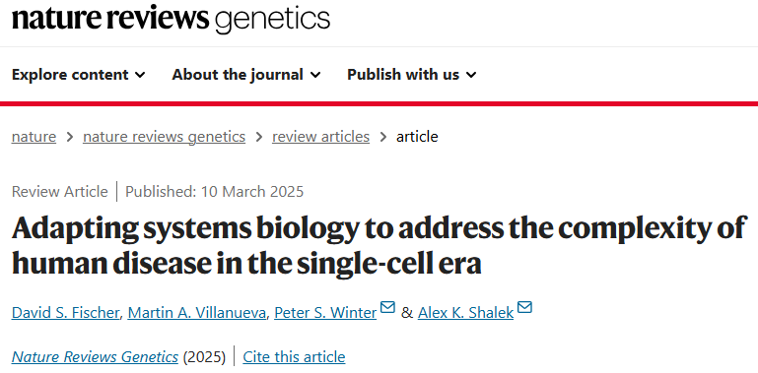The width and height of the screenshot is (758, 373).
Task: Open the About the journal menu
Action: [x=246, y=75]
